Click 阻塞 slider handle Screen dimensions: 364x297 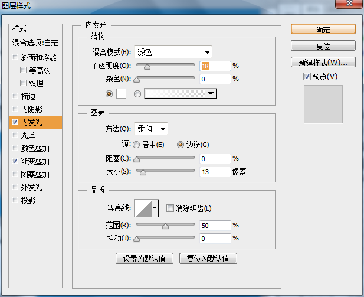click(x=136, y=159)
